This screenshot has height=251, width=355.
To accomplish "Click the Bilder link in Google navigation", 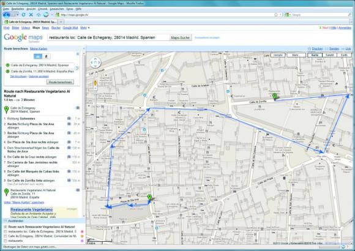I will [15, 28].
